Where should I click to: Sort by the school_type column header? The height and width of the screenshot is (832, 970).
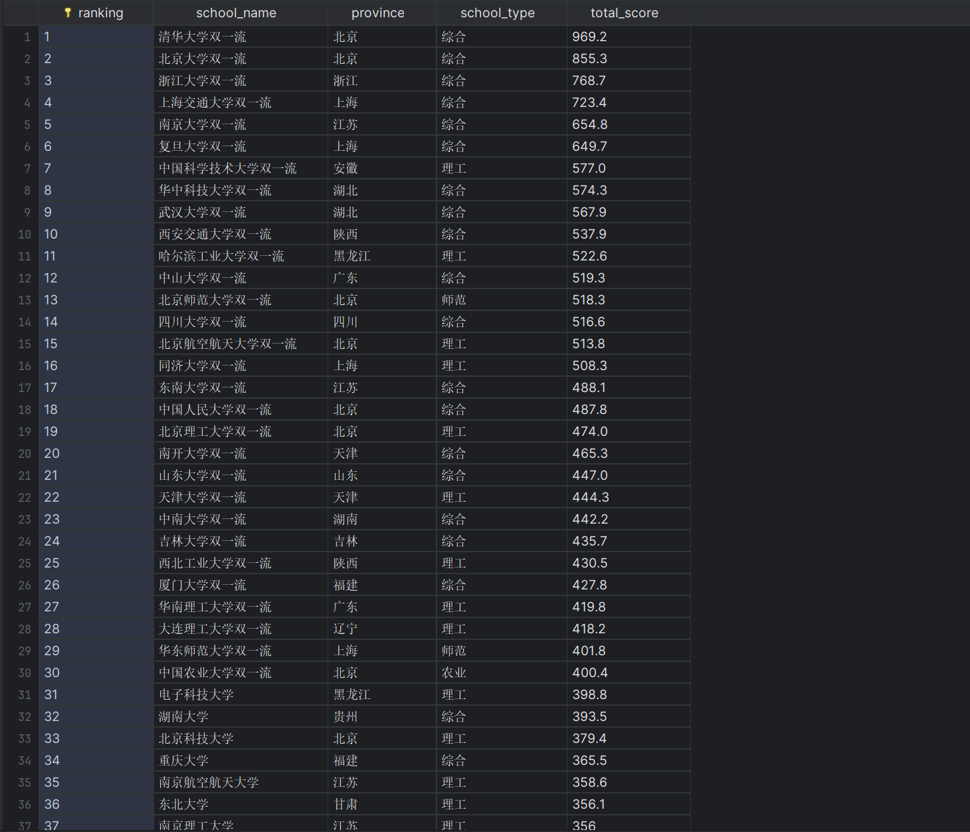click(x=502, y=13)
